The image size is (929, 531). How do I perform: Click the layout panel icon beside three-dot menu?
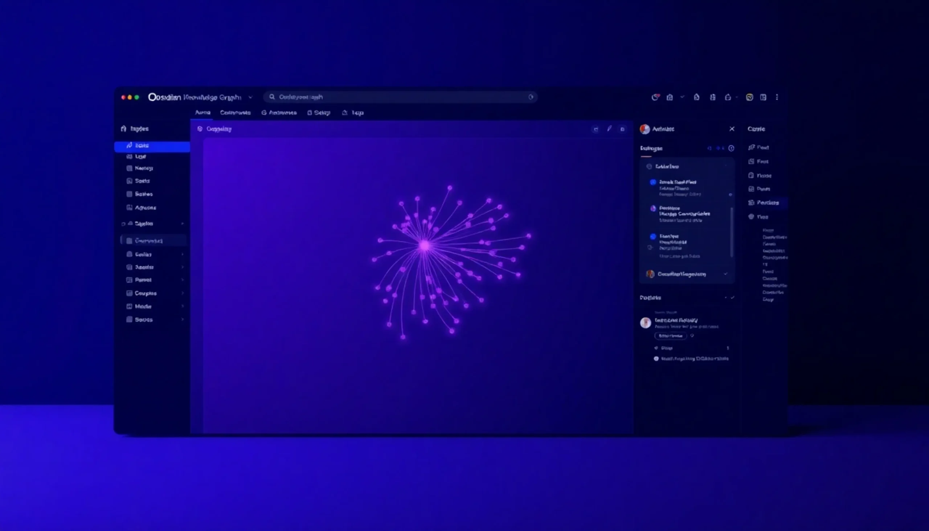tap(763, 97)
